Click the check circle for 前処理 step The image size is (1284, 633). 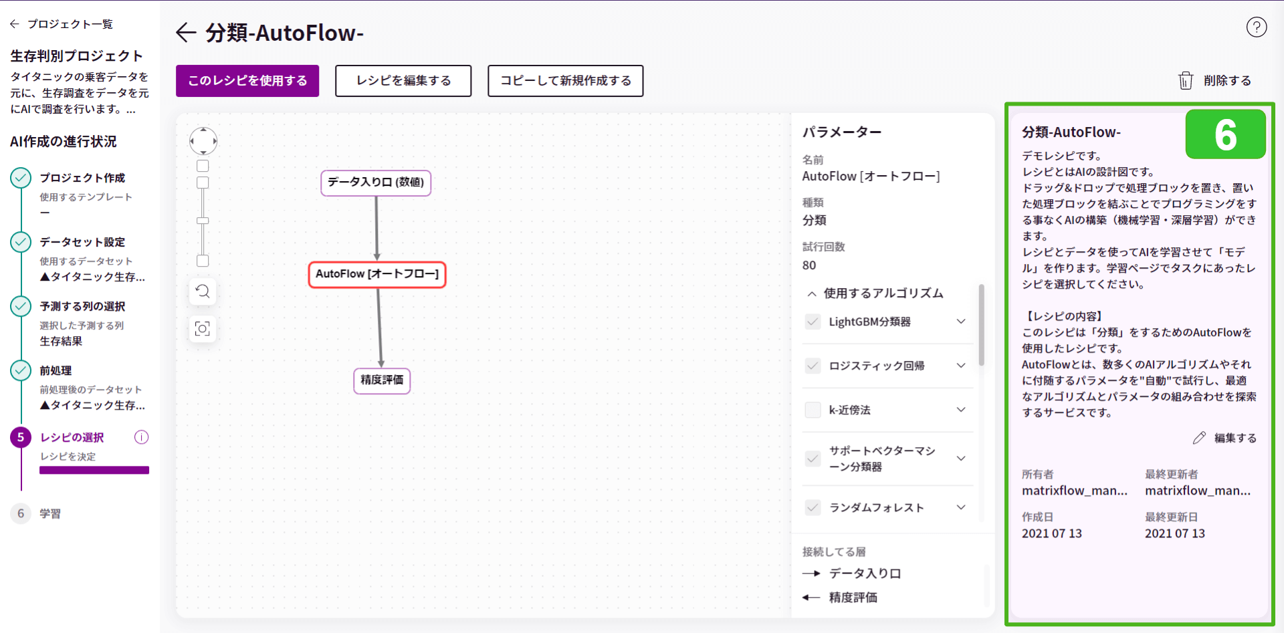21,370
